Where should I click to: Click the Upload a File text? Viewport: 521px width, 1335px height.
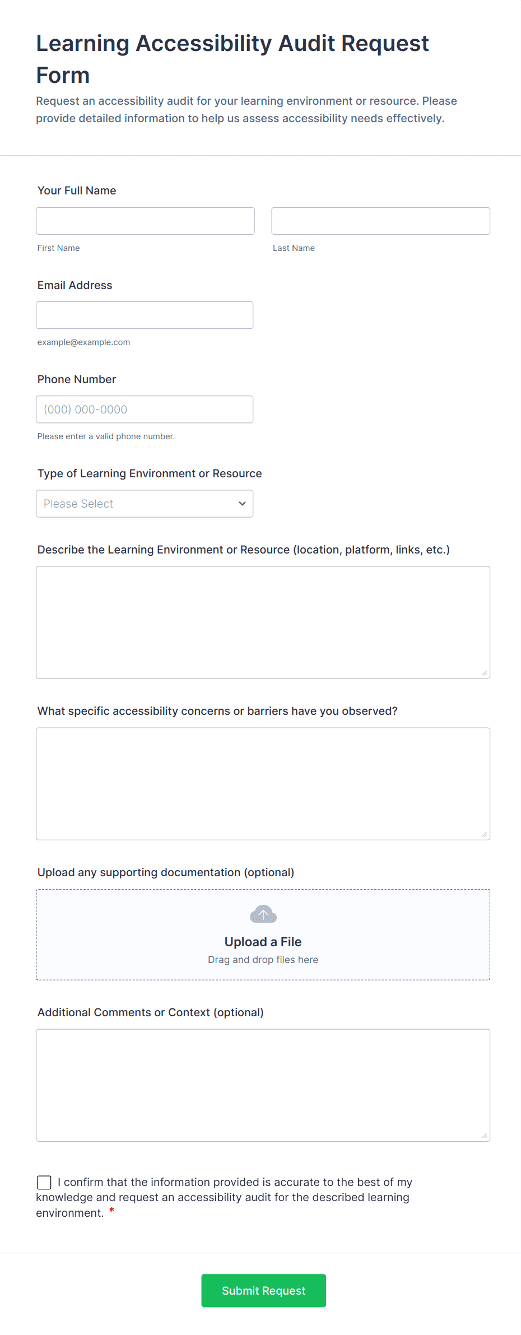tap(263, 942)
